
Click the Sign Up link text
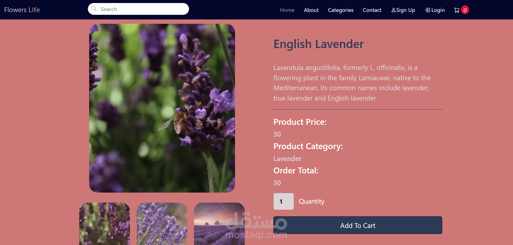click(405, 10)
